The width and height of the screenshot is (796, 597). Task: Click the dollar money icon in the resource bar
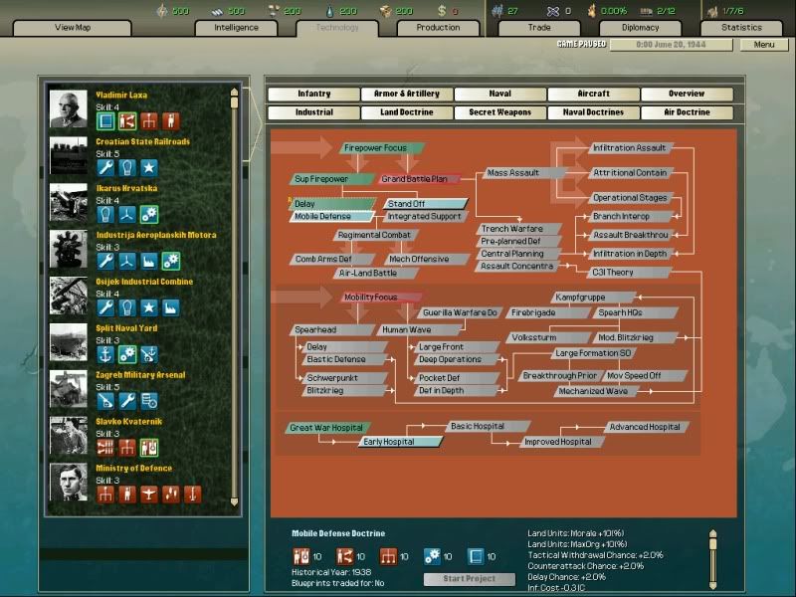(439, 11)
